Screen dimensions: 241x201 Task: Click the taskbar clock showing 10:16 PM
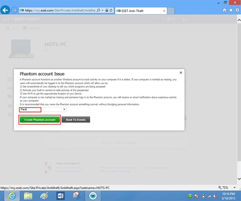(228, 196)
